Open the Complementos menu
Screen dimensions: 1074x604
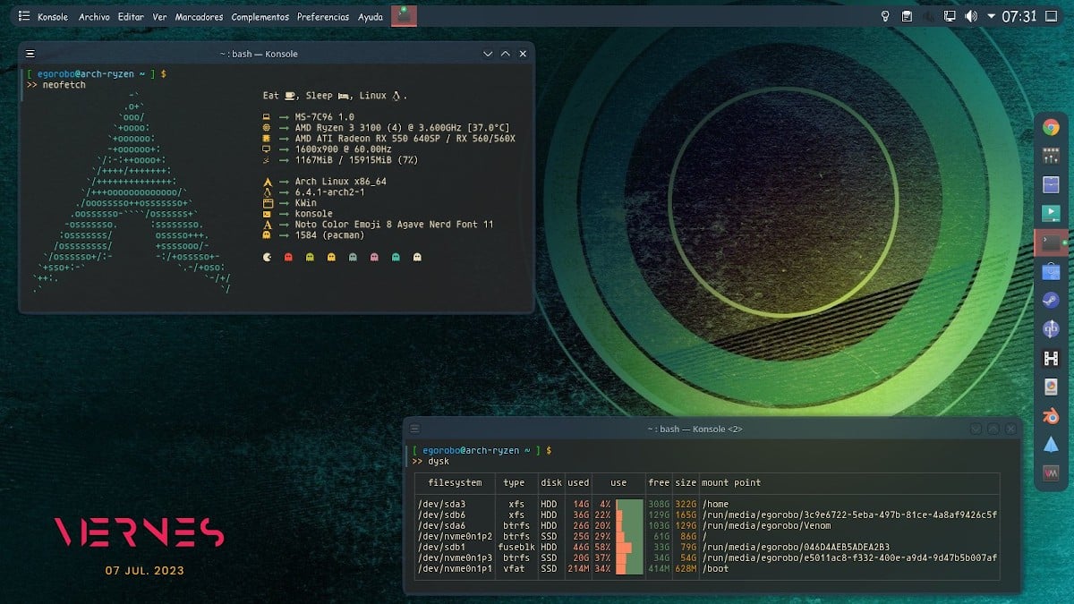tap(260, 17)
